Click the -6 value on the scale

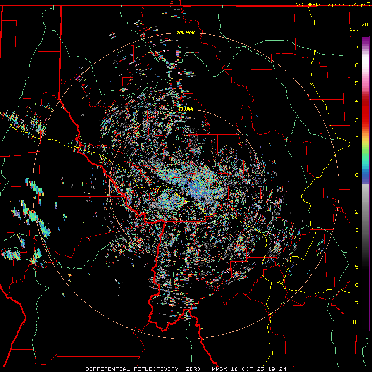coord(355,285)
